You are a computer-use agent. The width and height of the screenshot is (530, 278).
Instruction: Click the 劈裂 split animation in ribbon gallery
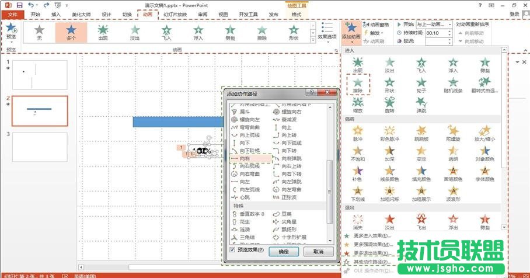point(230,33)
